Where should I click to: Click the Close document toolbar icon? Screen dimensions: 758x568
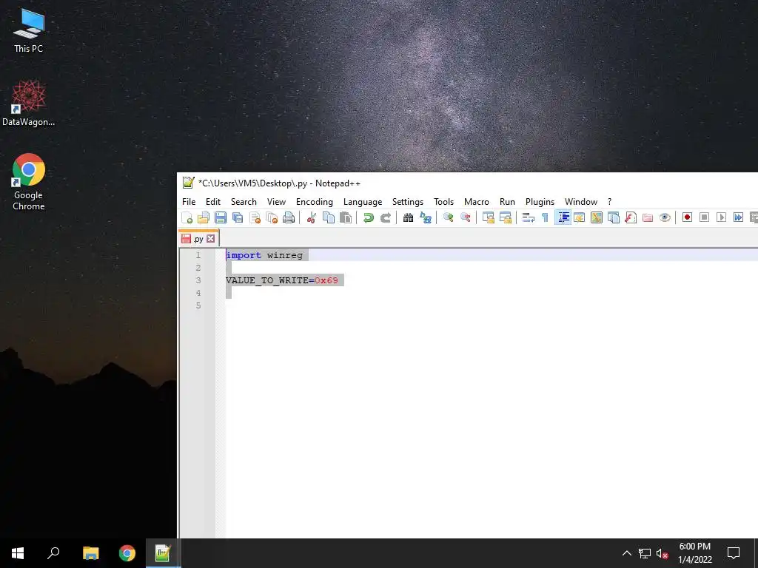point(255,217)
